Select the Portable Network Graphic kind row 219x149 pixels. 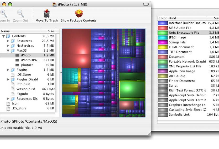point(188,62)
